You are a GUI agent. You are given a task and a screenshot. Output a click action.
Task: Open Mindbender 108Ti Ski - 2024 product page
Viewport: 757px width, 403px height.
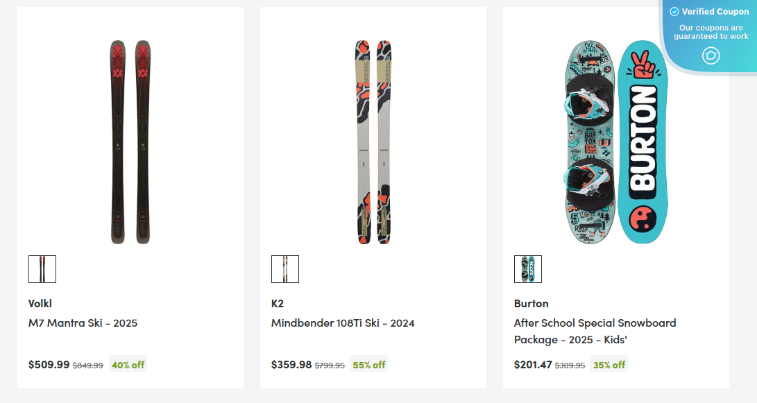[342, 323]
